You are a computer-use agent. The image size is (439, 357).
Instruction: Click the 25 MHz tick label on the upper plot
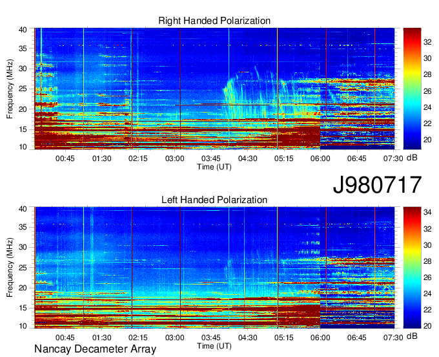point(23,89)
